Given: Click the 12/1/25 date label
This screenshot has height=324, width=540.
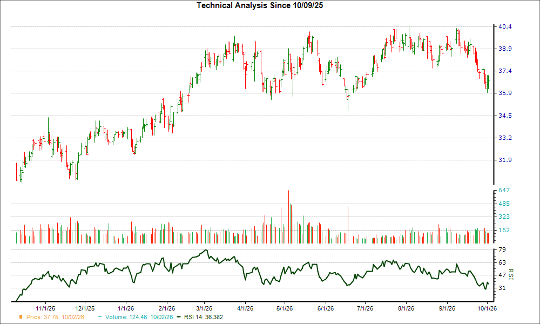Looking at the screenshot, I should [x=85, y=308].
